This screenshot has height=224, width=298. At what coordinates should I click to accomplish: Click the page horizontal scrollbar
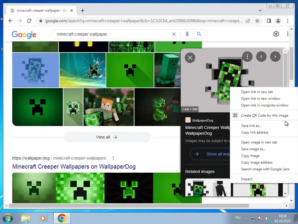pos(129,206)
